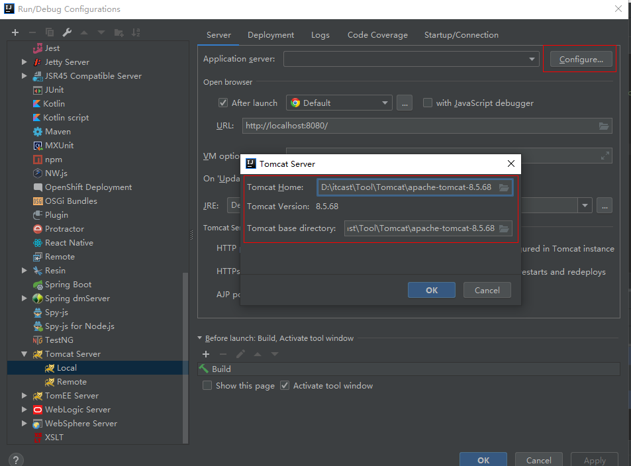Expand the JSR45 Compatible Server node

tap(24, 76)
